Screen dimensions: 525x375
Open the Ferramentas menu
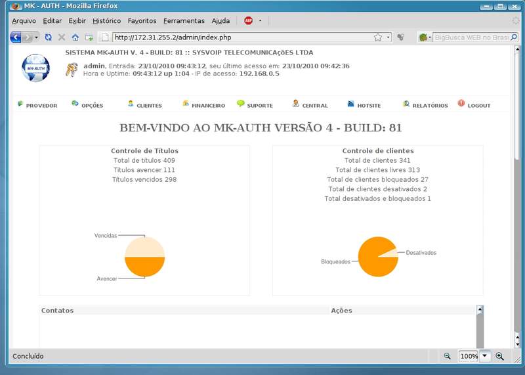click(184, 21)
